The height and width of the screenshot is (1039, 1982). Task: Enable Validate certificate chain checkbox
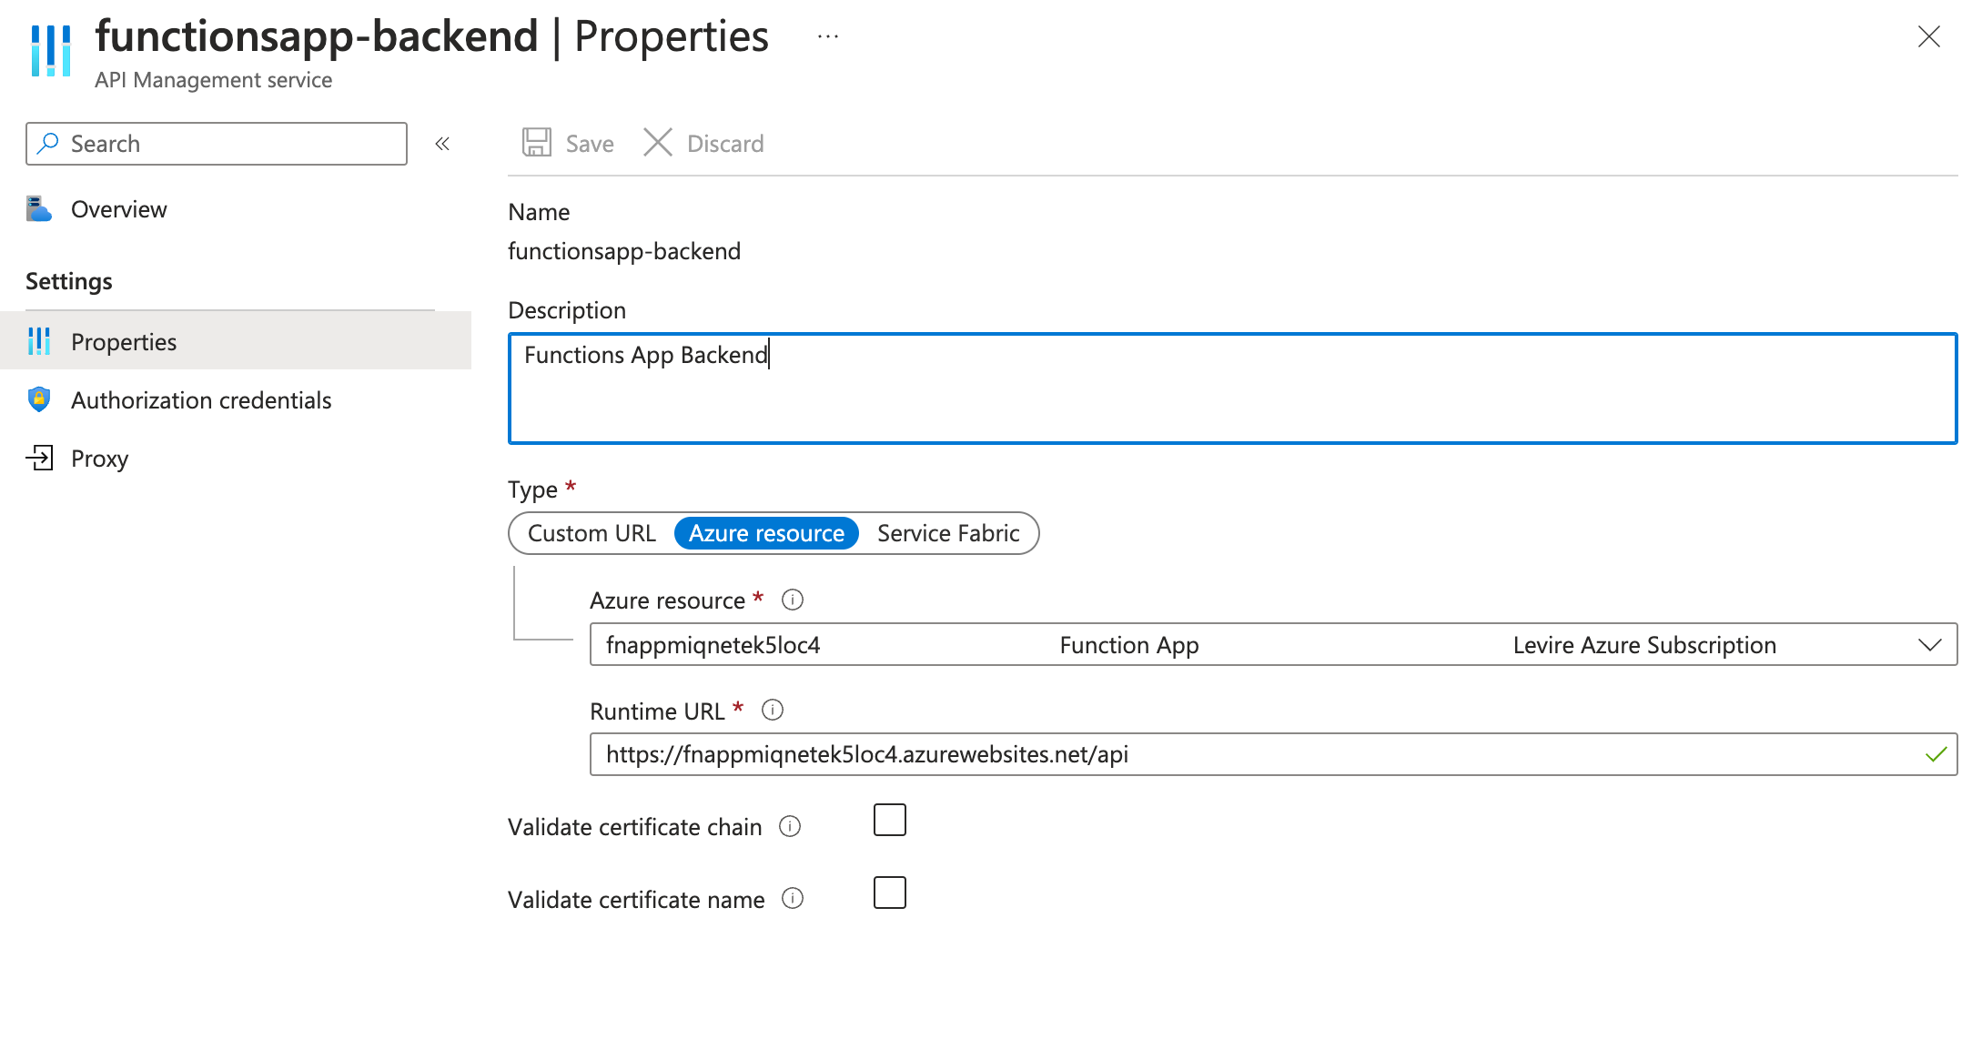(x=890, y=820)
